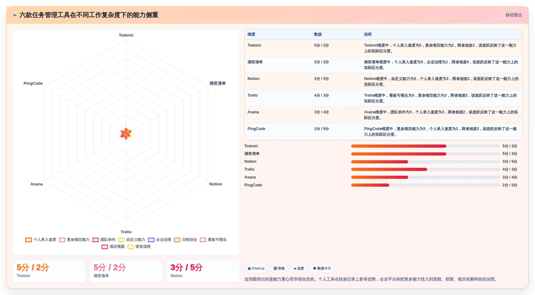535x295 pixels.
Task: Click the page title 六款任务管理工具在不同工作复杂度下的能力侧重
Action: click(89, 15)
